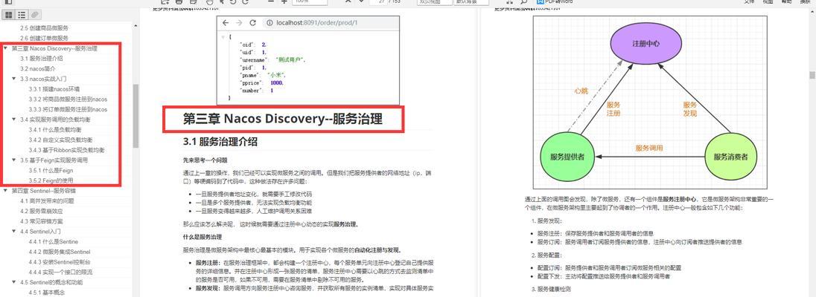
Task: Click the 服务消费者 ellipse in diagram
Action: coord(730,156)
